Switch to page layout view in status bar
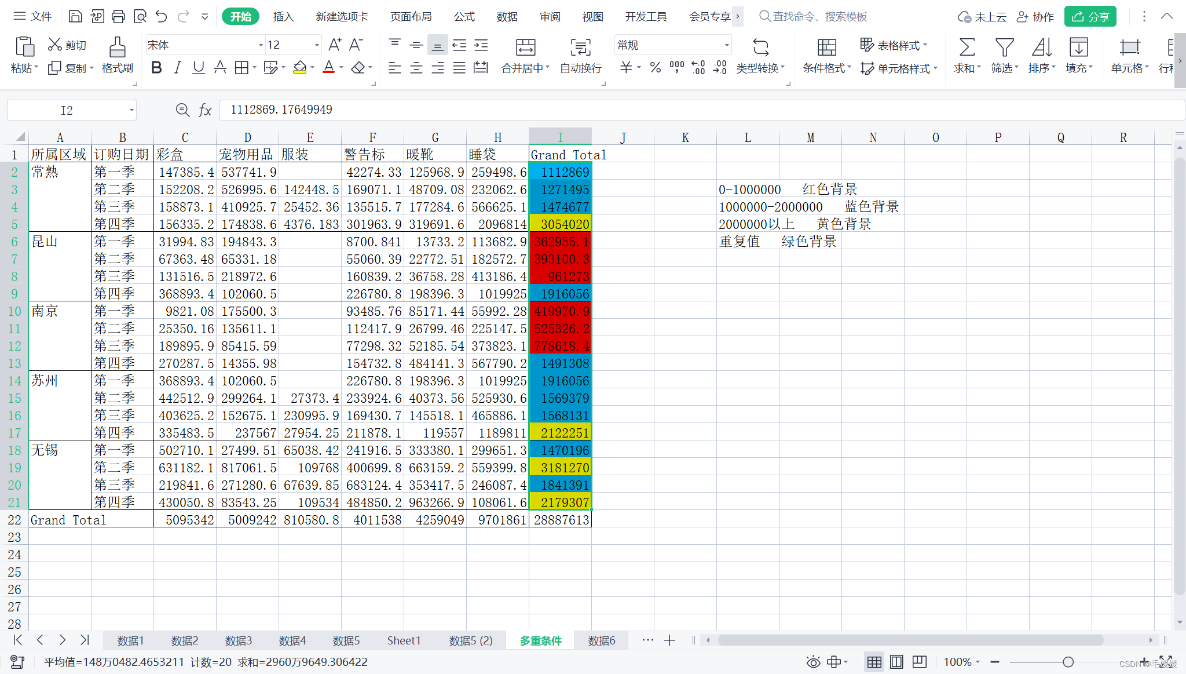1186x674 pixels. [x=896, y=662]
